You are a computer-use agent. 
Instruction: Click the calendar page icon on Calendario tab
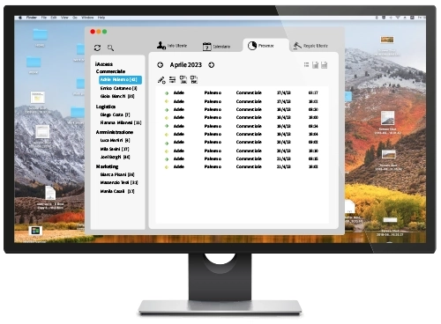click(207, 47)
